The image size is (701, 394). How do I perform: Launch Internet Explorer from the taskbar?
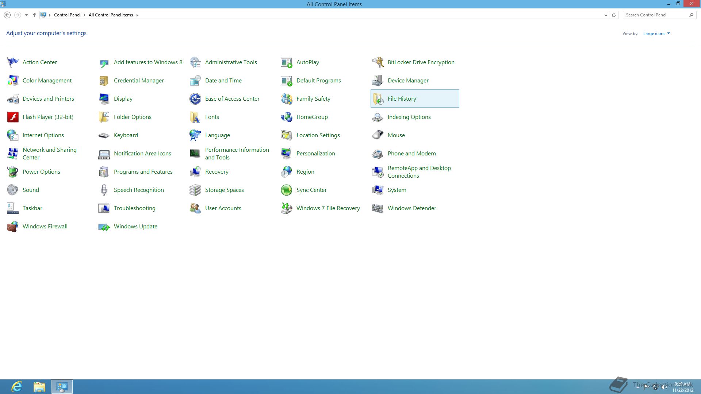(17, 387)
